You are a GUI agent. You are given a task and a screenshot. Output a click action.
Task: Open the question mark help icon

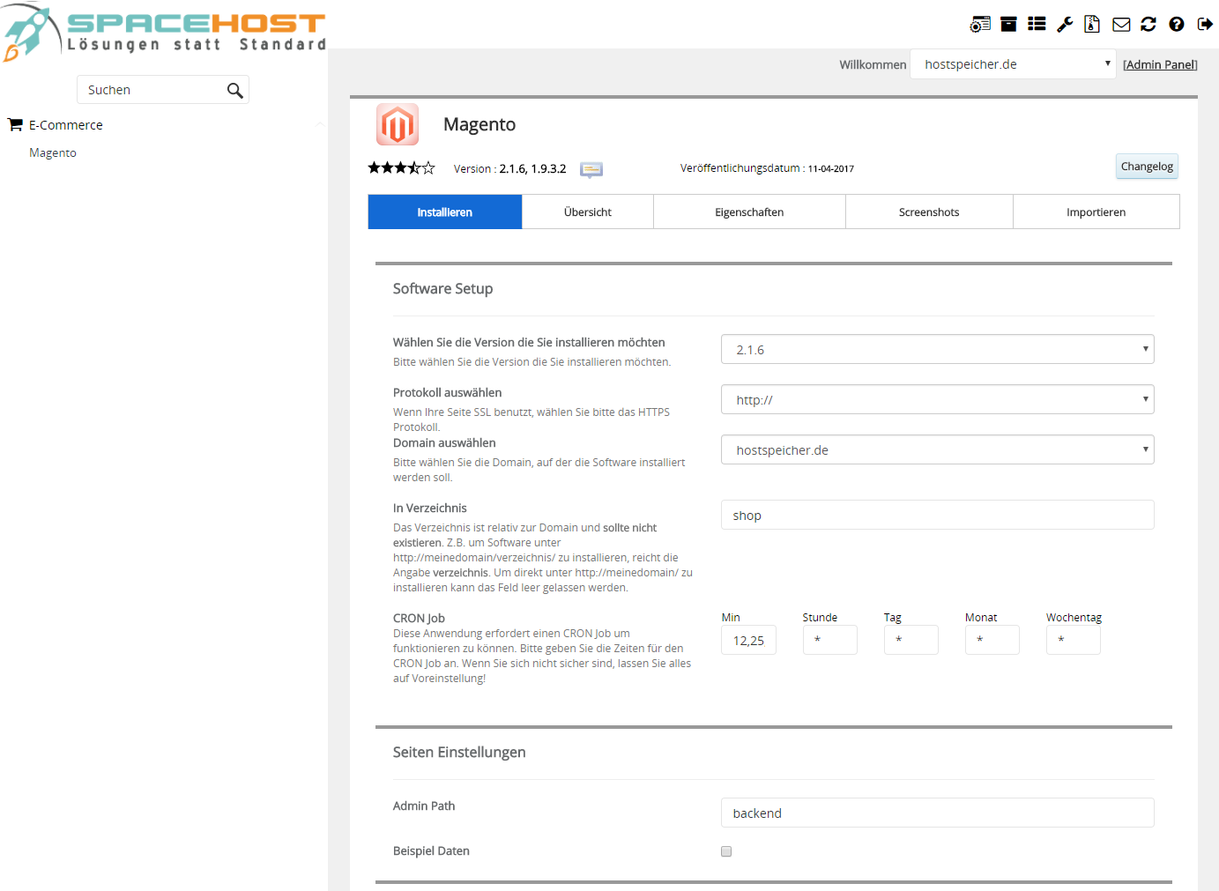[1177, 25]
